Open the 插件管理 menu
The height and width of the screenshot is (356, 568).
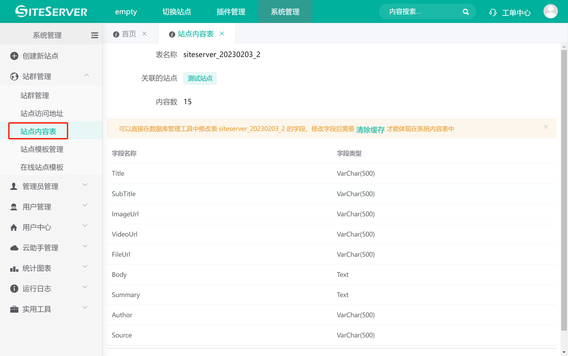(x=231, y=12)
